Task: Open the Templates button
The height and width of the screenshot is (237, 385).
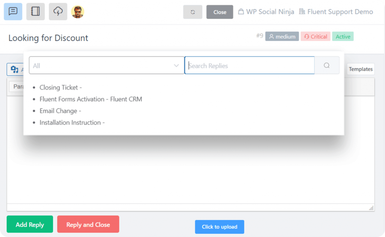Action: point(361,69)
